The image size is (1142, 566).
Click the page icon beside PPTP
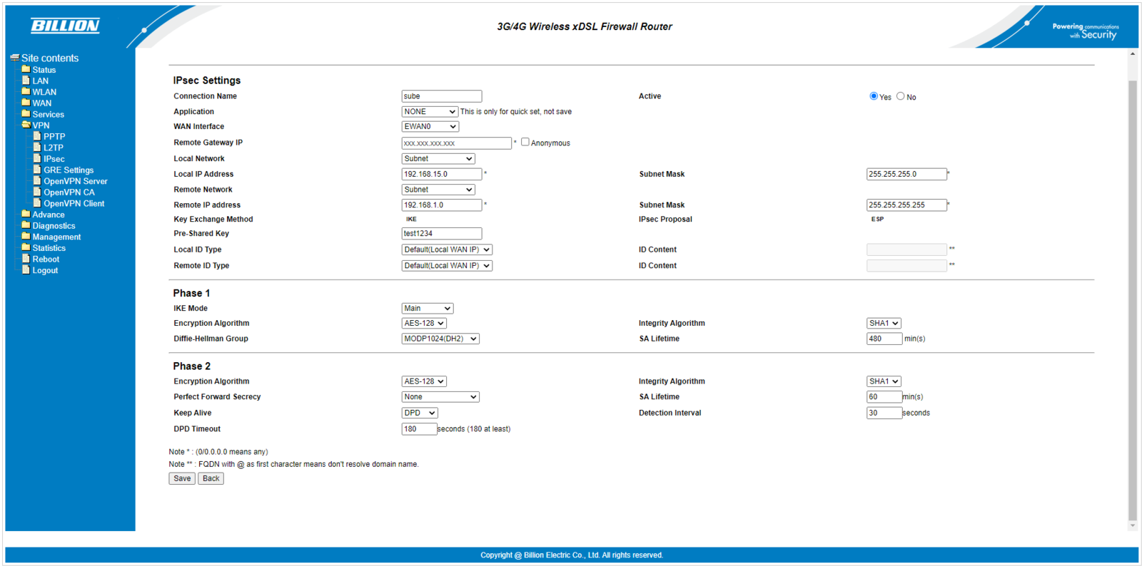[37, 136]
